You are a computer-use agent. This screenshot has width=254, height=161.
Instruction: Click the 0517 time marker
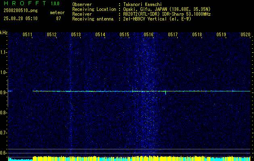click(173, 34)
